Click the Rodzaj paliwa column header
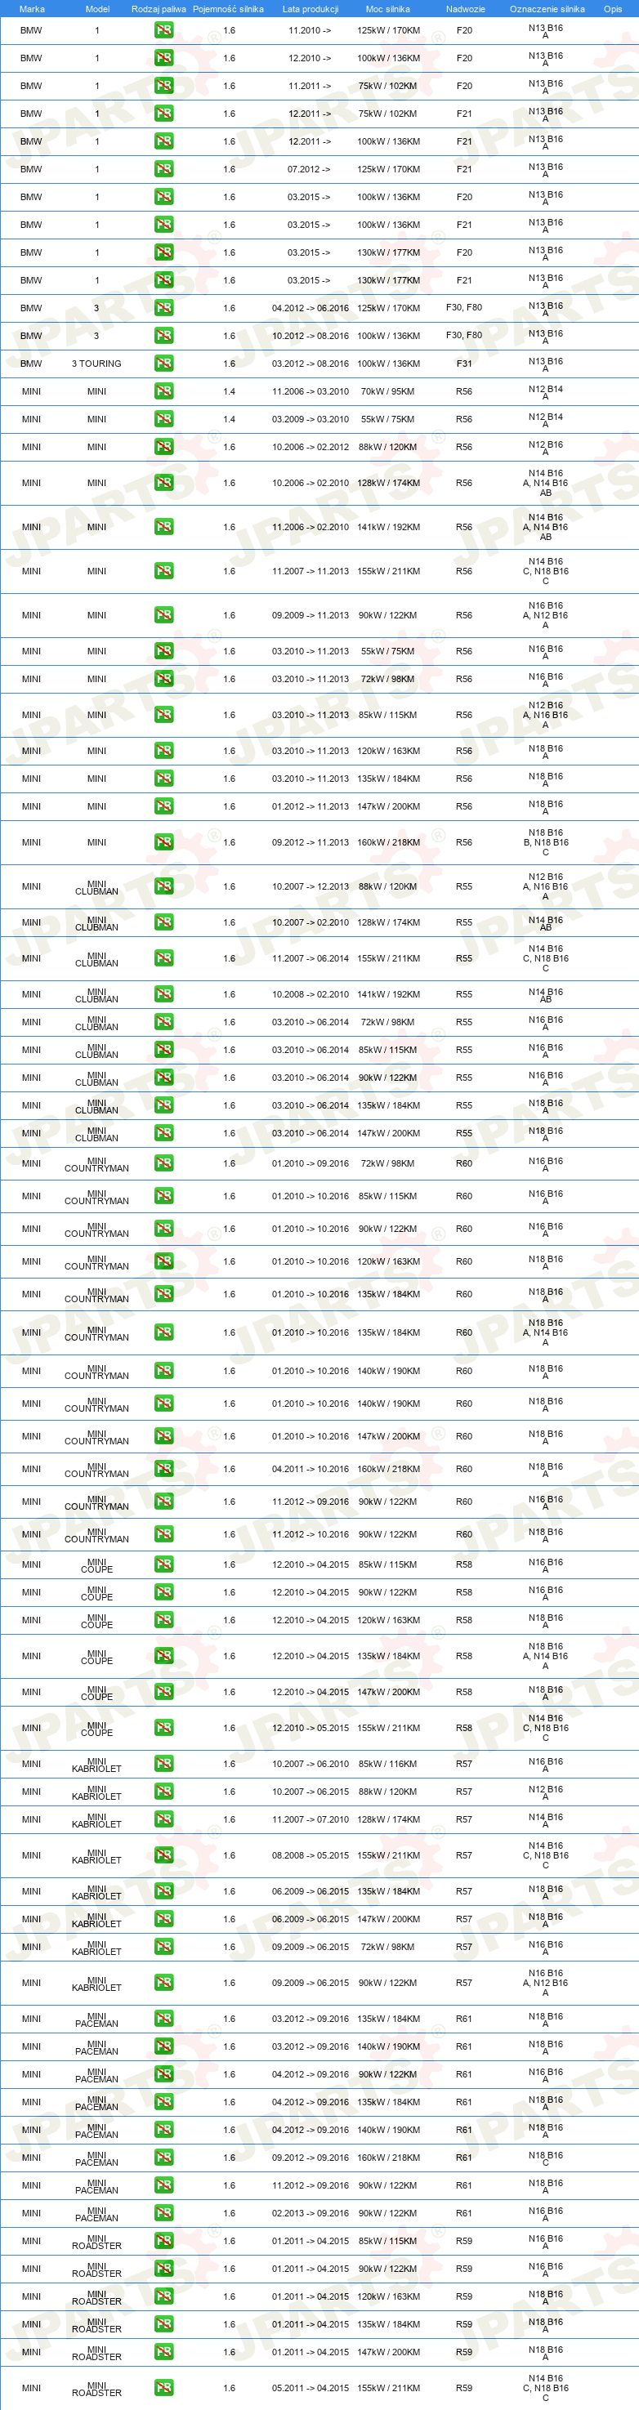 point(159,9)
